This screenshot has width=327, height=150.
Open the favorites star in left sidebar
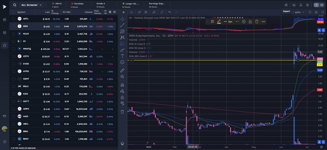pos(4,45)
